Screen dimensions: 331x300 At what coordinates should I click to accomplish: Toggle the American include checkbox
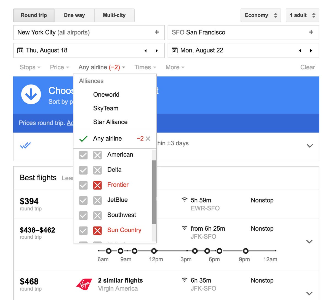[x=83, y=155]
